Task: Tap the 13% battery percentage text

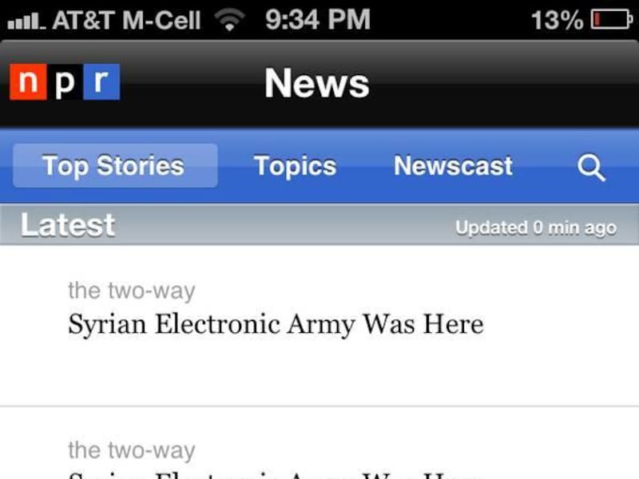Action: coord(558,20)
